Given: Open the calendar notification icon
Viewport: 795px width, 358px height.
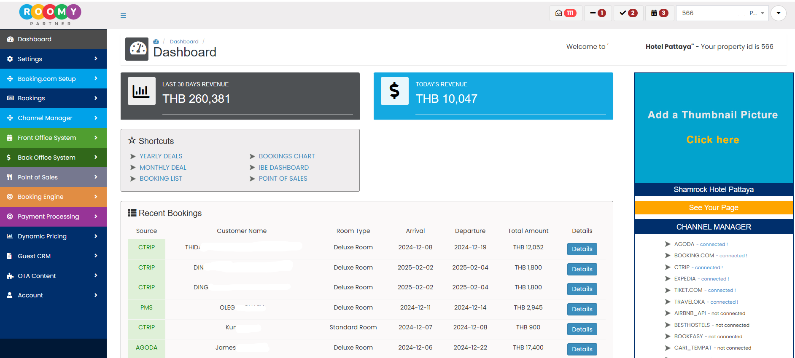Looking at the screenshot, I should point(659,13).
